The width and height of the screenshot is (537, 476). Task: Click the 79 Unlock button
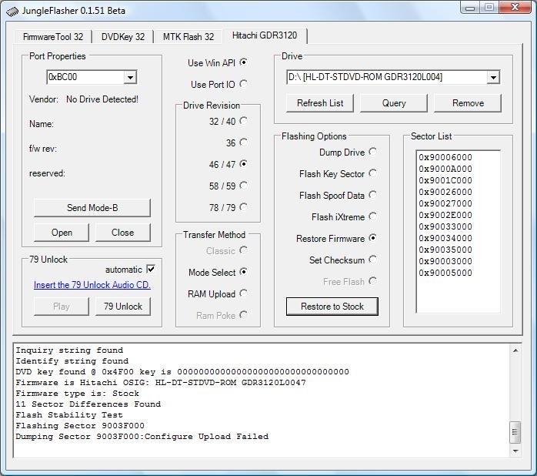(x=122, y=307)
